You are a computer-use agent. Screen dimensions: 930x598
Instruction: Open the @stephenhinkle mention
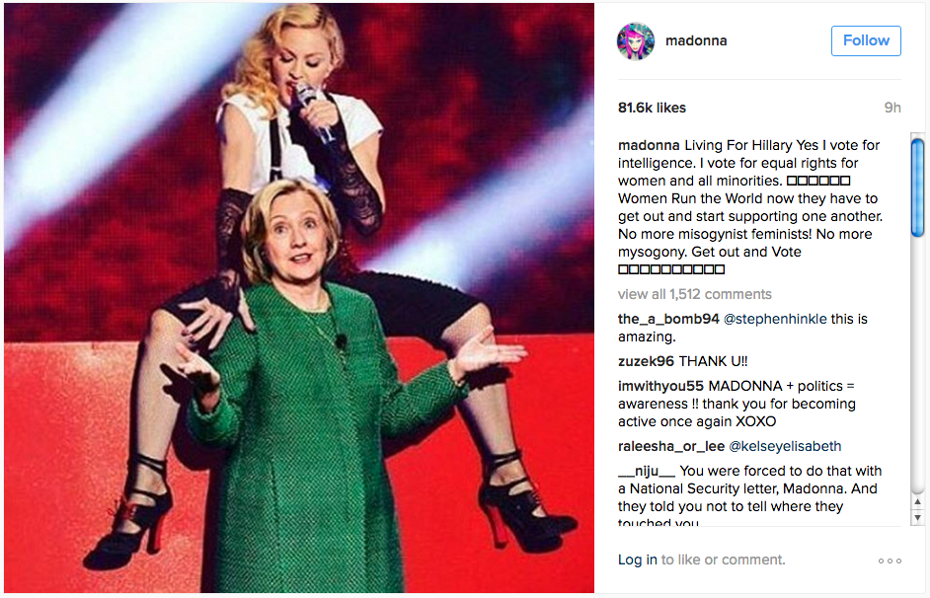(775, 319)
